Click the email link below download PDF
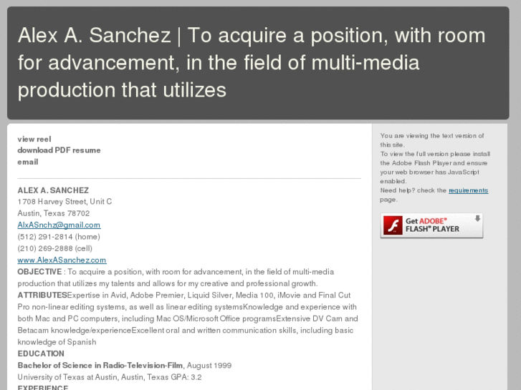This screenshot has height=390, width=521. (27, 162)
